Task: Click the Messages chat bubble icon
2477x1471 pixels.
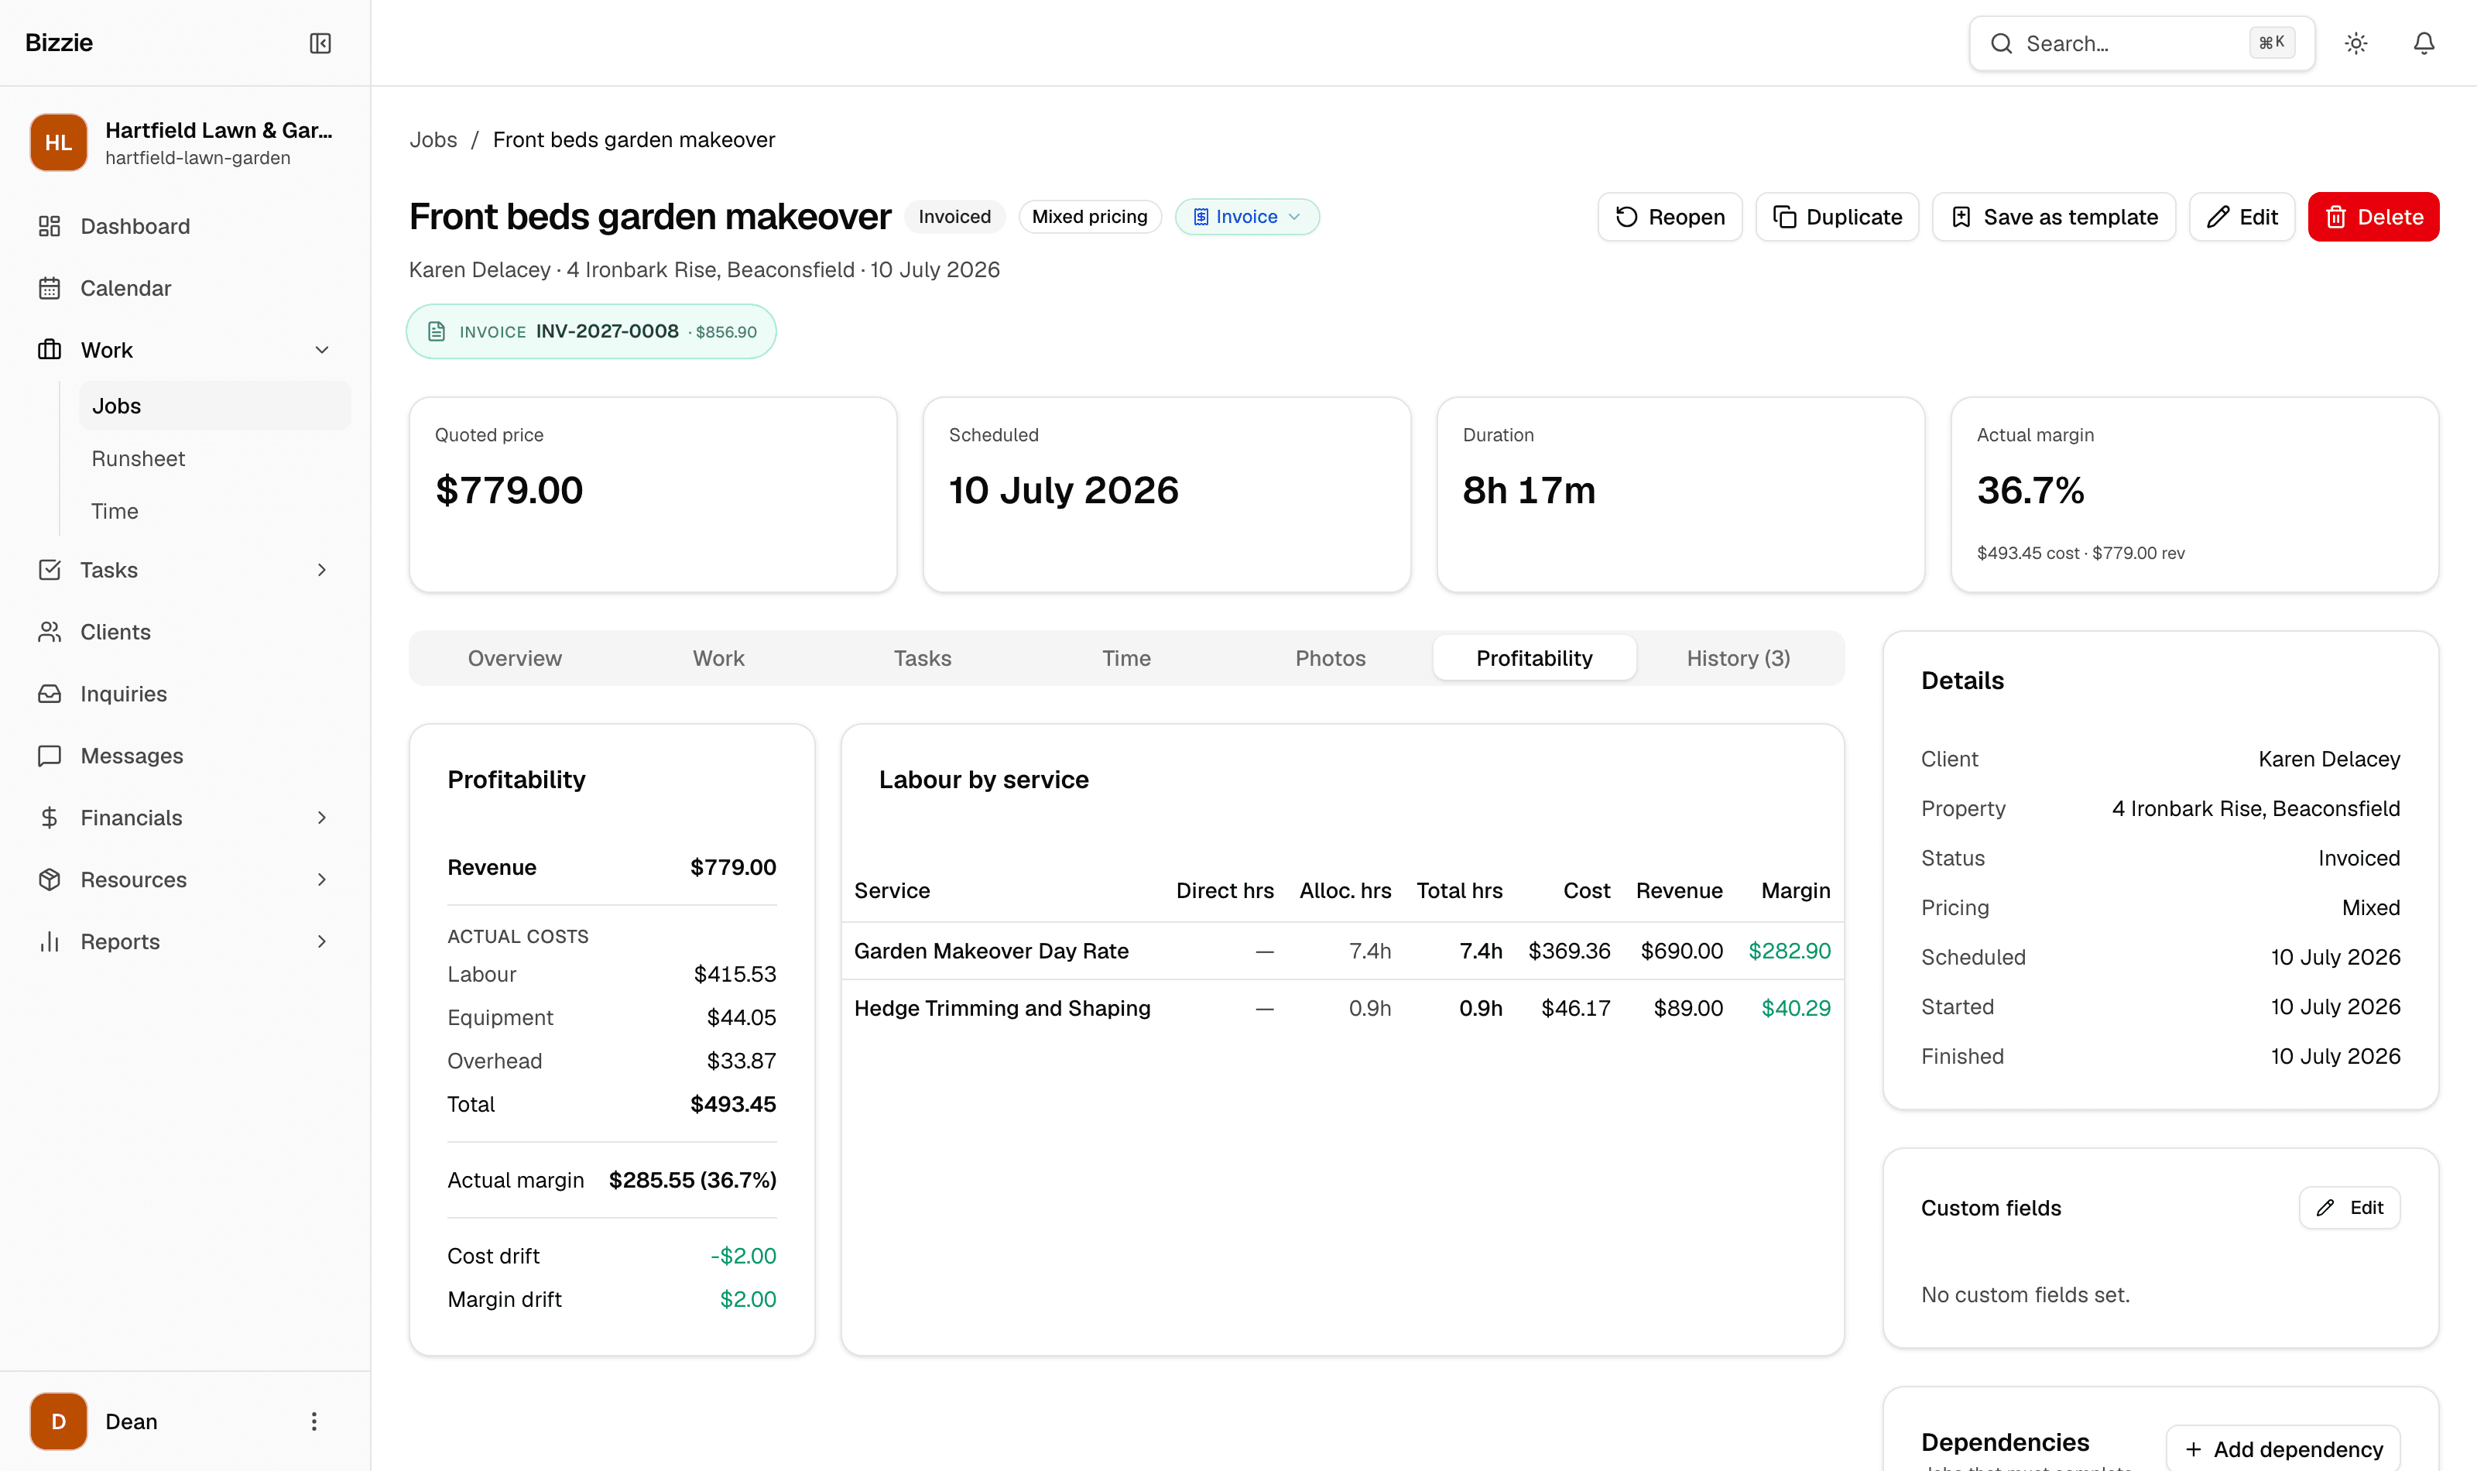Action: click(50, 756)
